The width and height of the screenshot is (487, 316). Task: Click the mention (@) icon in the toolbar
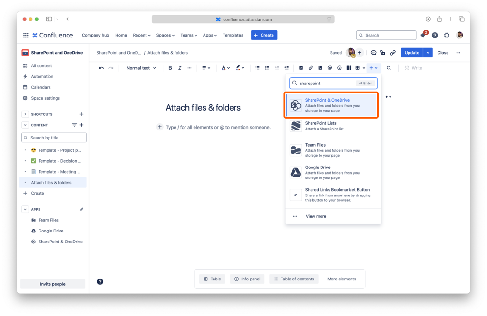click(x=330, y=68)
